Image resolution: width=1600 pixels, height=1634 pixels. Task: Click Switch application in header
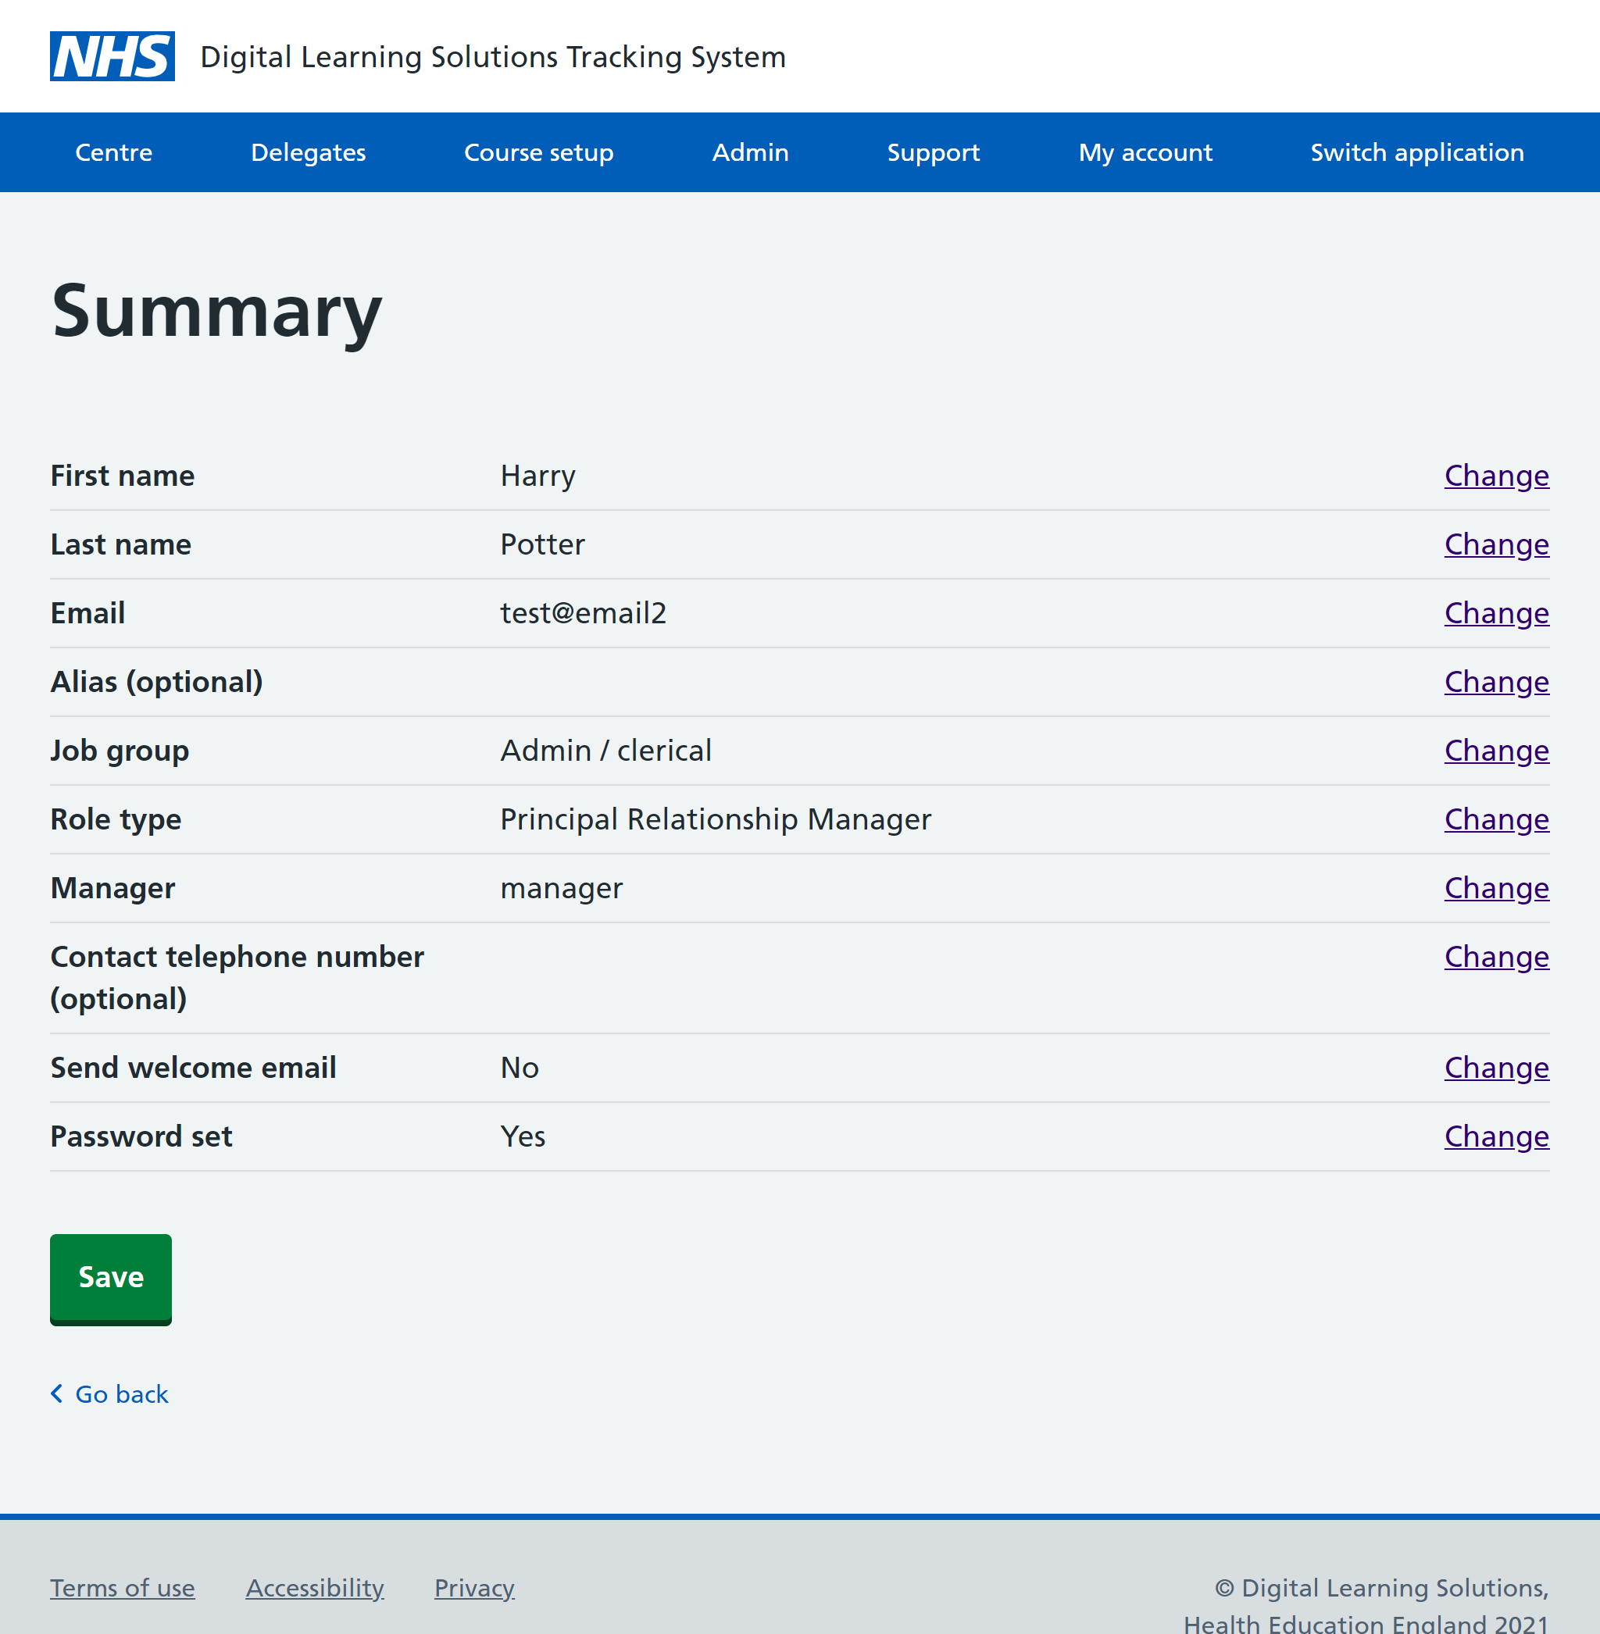1416,152
